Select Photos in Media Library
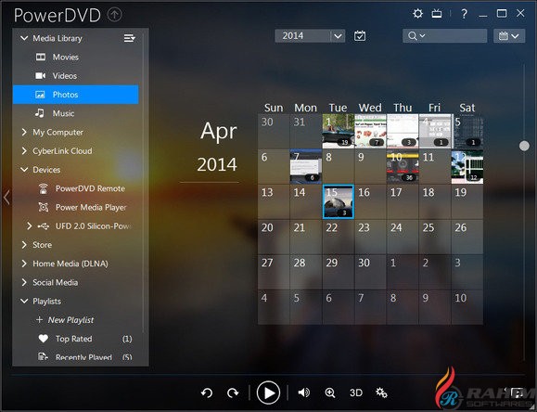The width and height of the screenshot is (537, 412). 76,95
